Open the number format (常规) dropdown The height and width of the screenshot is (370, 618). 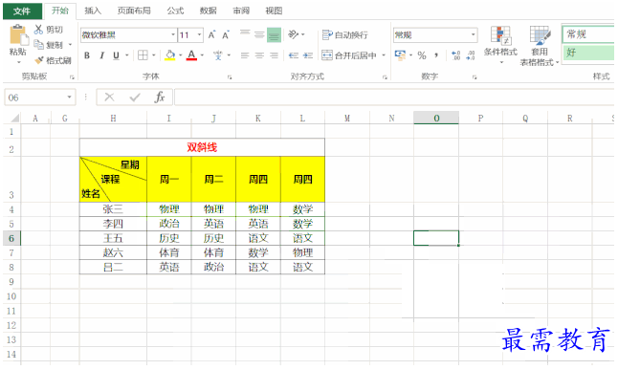click(x=473, y=35)
